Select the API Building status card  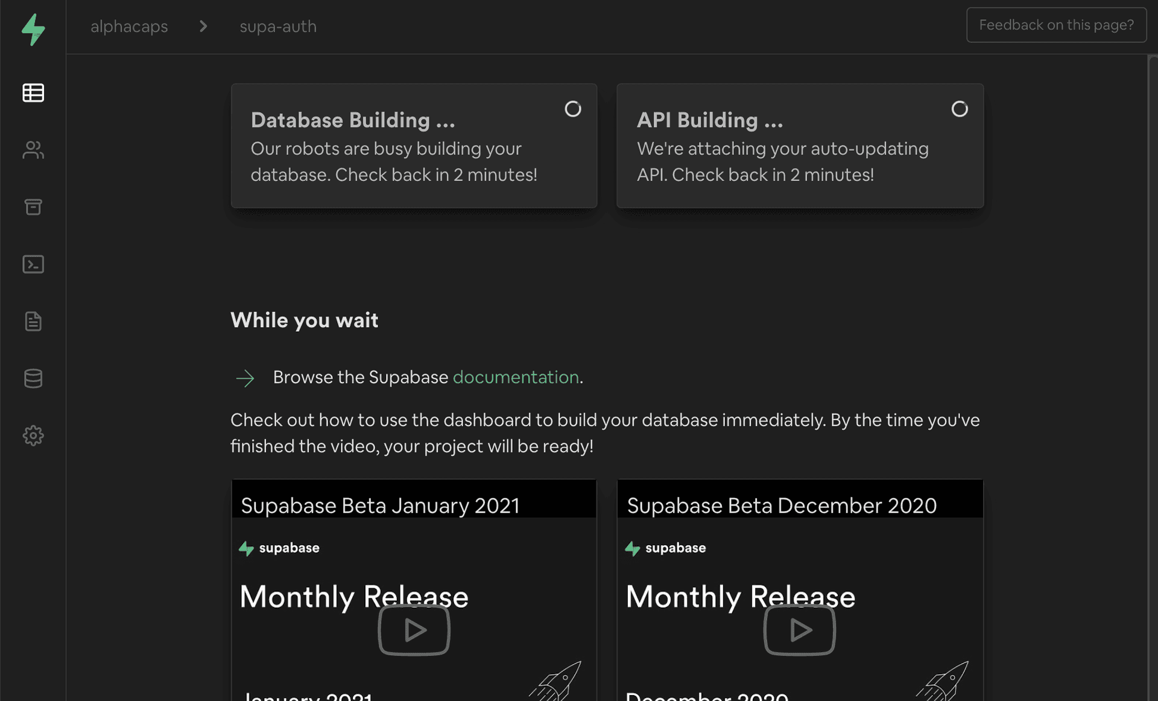pyautogui.click(x=800, y=146)
